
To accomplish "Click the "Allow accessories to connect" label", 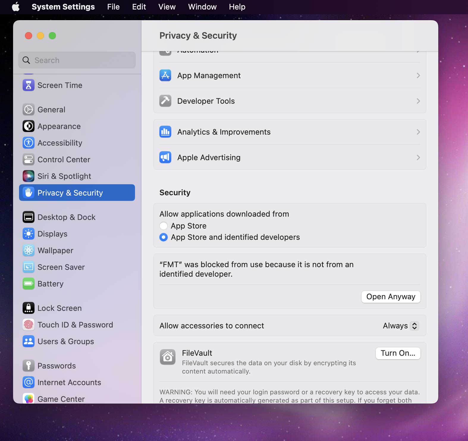I will [212, 326].
